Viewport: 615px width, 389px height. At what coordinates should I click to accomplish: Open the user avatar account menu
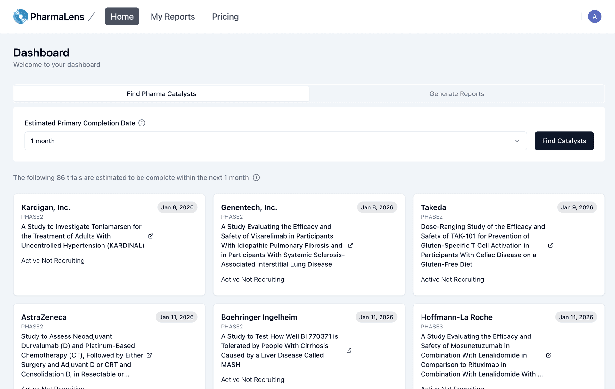click(x=594, y=16)
